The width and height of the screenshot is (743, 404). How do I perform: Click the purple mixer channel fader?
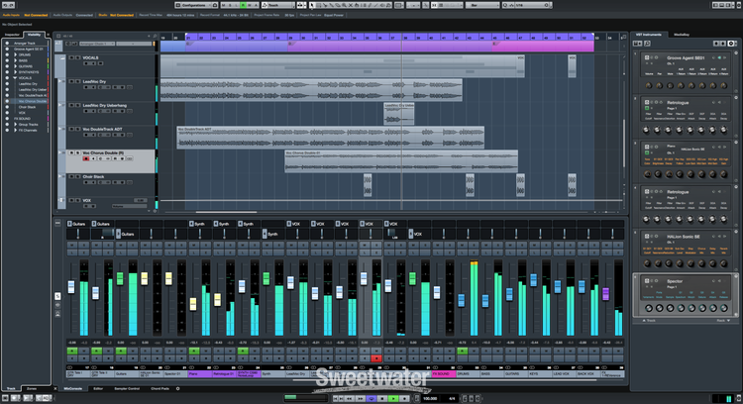click(x=605, y=294)
